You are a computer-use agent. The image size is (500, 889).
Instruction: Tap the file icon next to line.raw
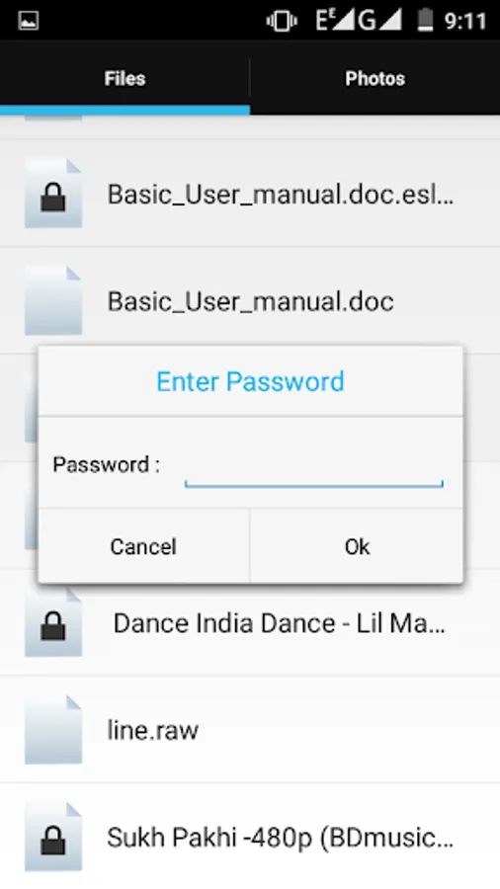pyautogui.click(x=53, y=730)
